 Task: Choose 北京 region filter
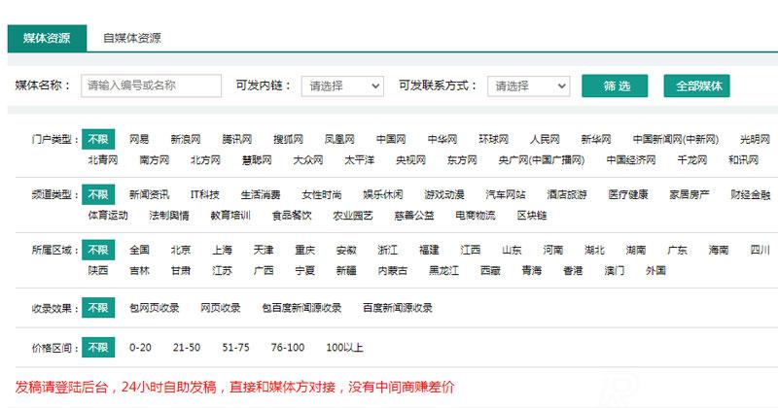(181, 250)
